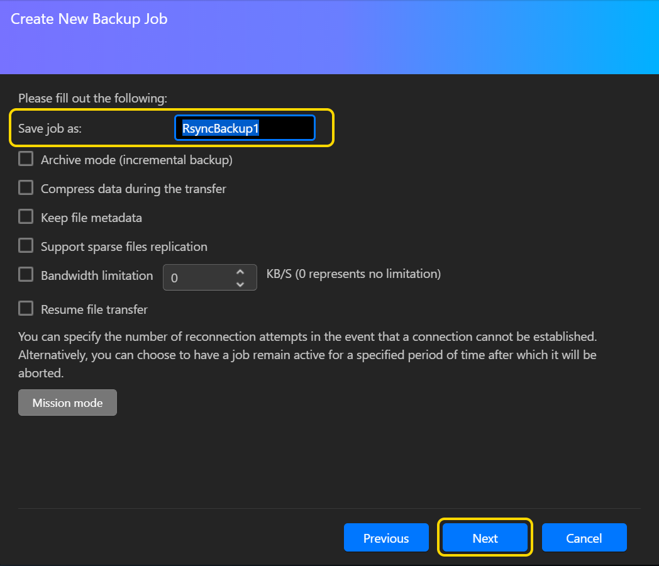Open Mission mode settings

[68, 402]
